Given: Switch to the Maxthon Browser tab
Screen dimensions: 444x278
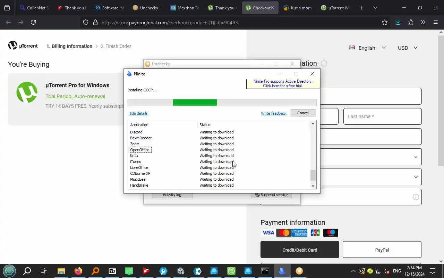Looking at the screenshot, I should point(185,8).
